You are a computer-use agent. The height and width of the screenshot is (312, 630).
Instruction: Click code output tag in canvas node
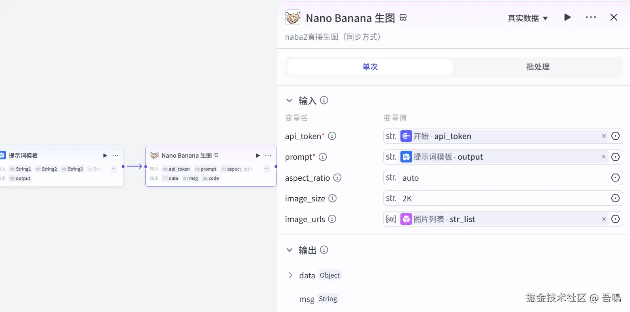coord(211,178)
